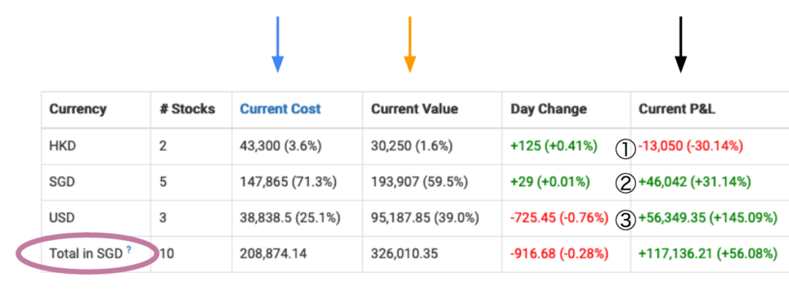789x290 pixels.
Task: Click HKD loss value -13,050
Action: click(x=660, y=146)
